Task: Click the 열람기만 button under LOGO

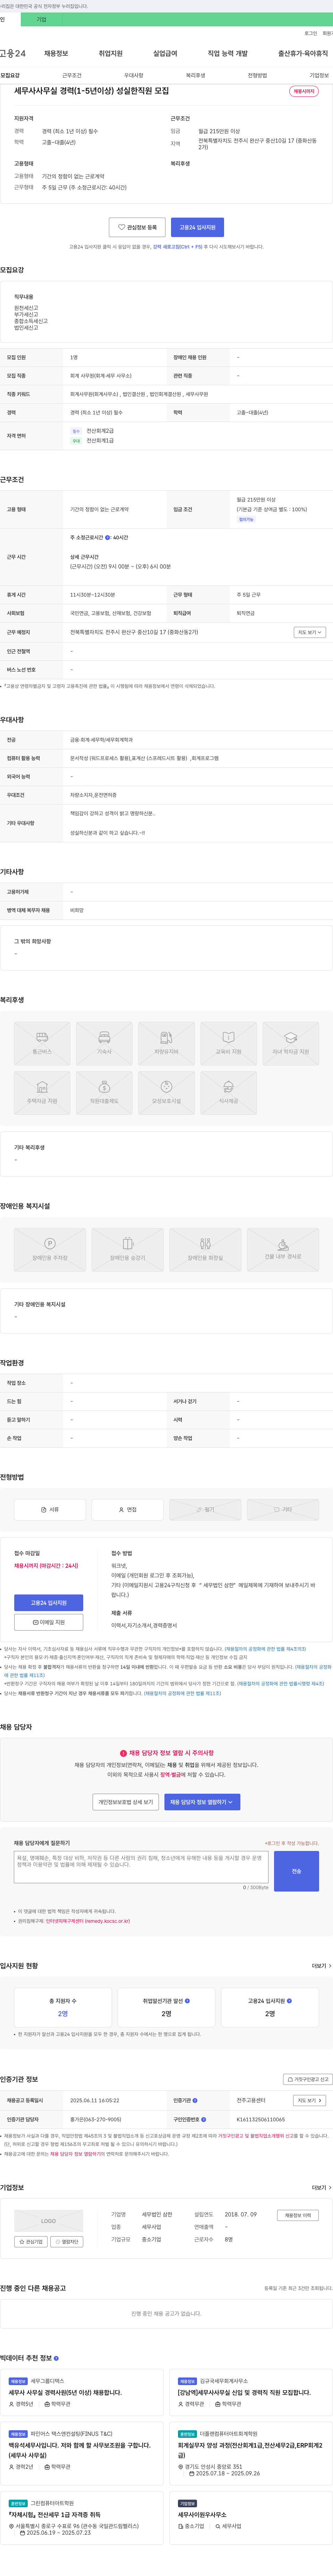Action: pyautogui.click(x=67, y=2242)
